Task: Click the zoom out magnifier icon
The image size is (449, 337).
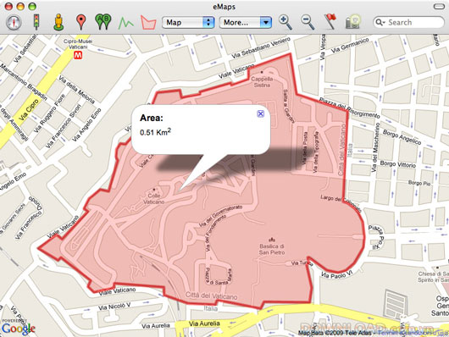Action: (x=308, y=22)
